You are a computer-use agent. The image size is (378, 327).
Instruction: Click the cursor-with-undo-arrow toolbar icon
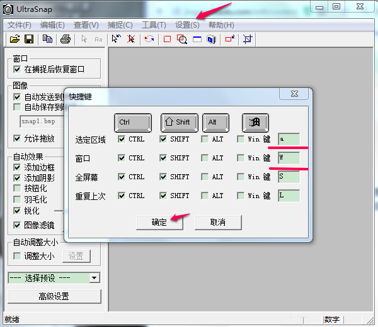[116, 39]
